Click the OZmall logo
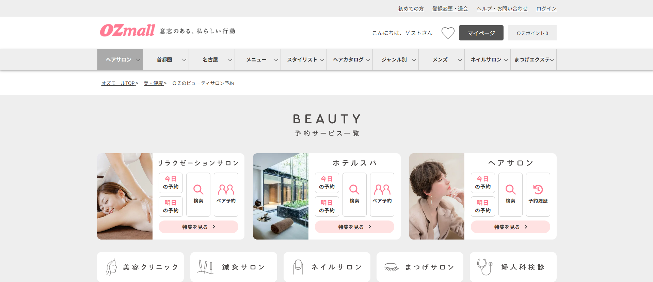This screenshot has height=282, width=653. 127,31
